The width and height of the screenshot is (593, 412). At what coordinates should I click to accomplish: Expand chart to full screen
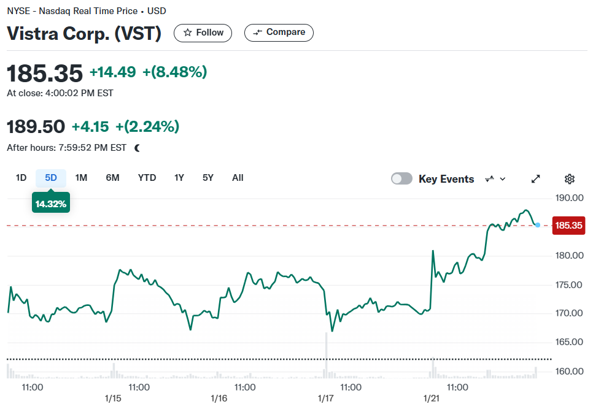[x=536, y=178]
